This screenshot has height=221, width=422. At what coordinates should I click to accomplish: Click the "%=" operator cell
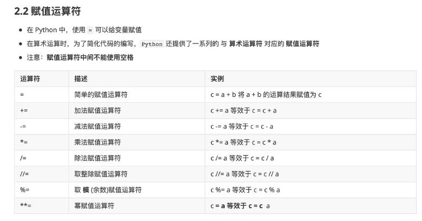[24, 190]
